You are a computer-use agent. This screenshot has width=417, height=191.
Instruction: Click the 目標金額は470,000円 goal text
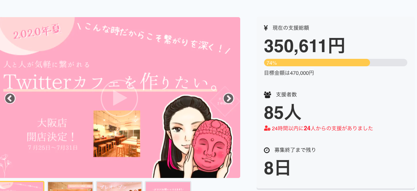point(289,73)
